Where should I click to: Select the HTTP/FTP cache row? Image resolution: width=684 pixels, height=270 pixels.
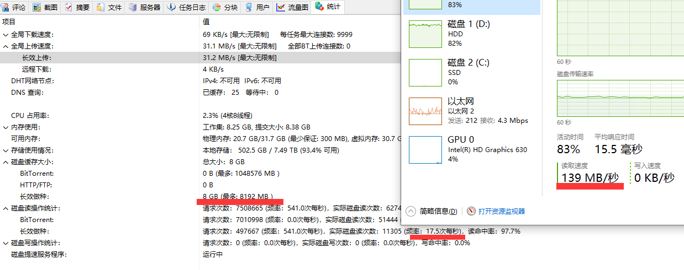click(201, 185)
